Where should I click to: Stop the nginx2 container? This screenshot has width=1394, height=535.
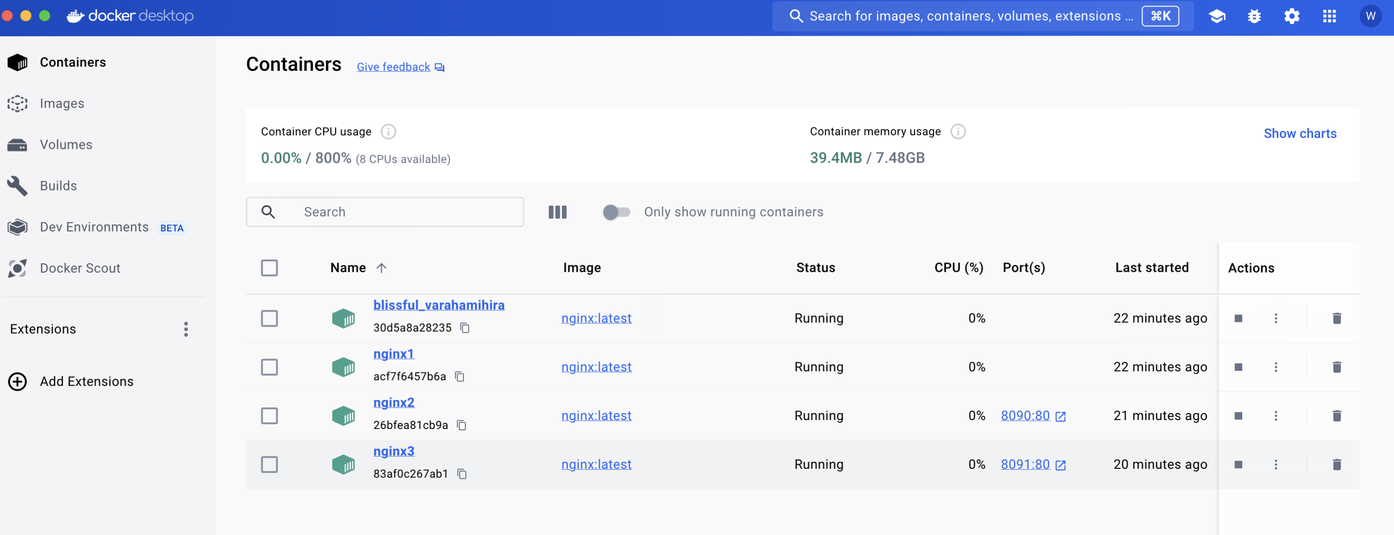[x=1237, y=416]
